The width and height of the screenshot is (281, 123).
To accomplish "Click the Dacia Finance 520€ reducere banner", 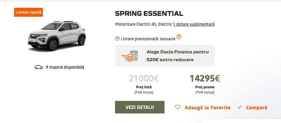I will point(165,56).
